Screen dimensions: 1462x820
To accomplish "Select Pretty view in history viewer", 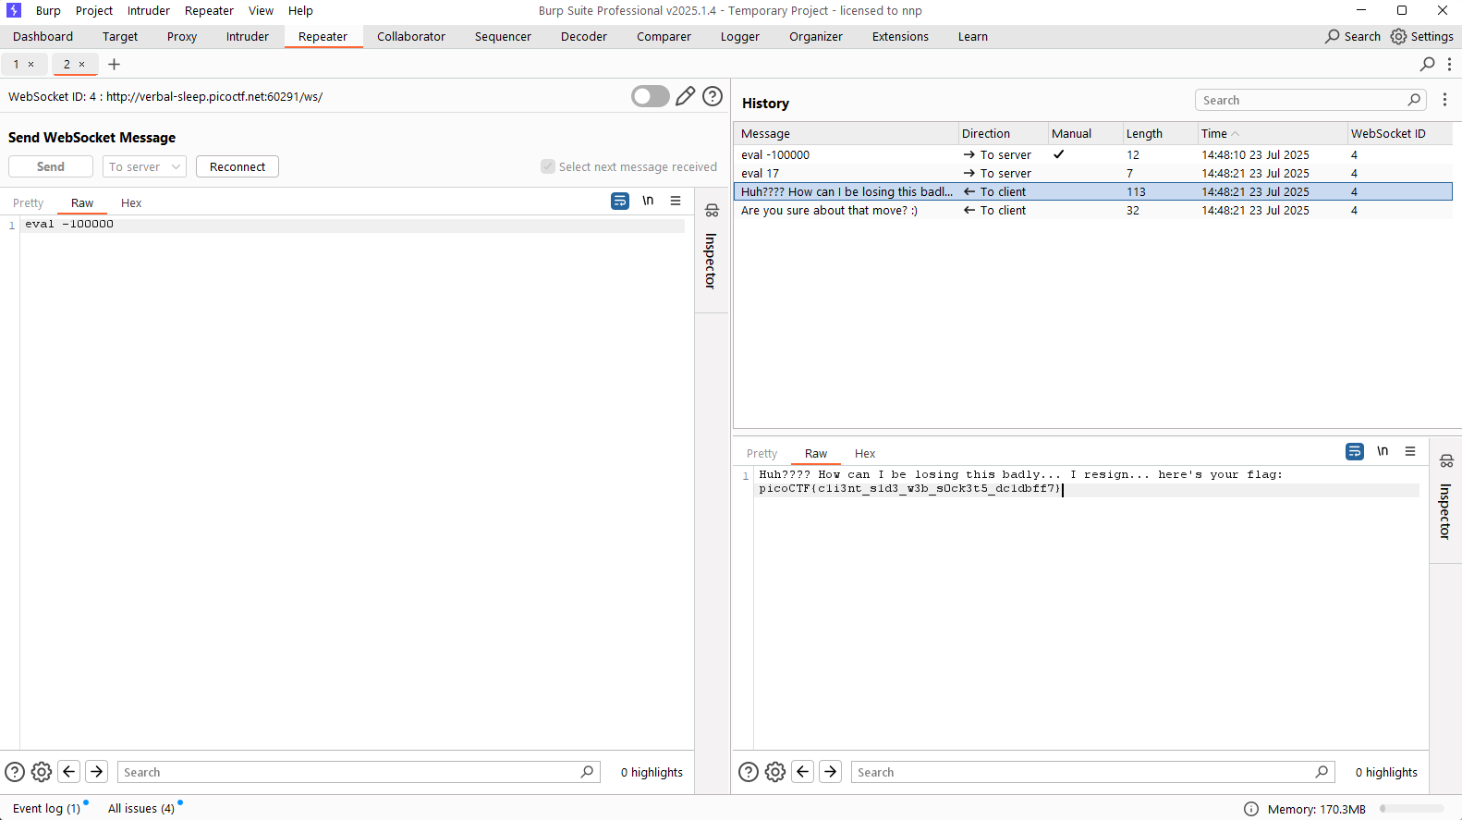I will pos(762,453).
